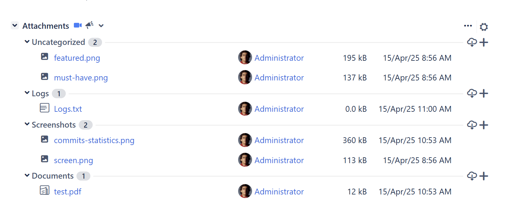507x219 pixels.
Task: Download the Documents category via cloud icon
Action: pyautogui.click(x=472, y=176)
